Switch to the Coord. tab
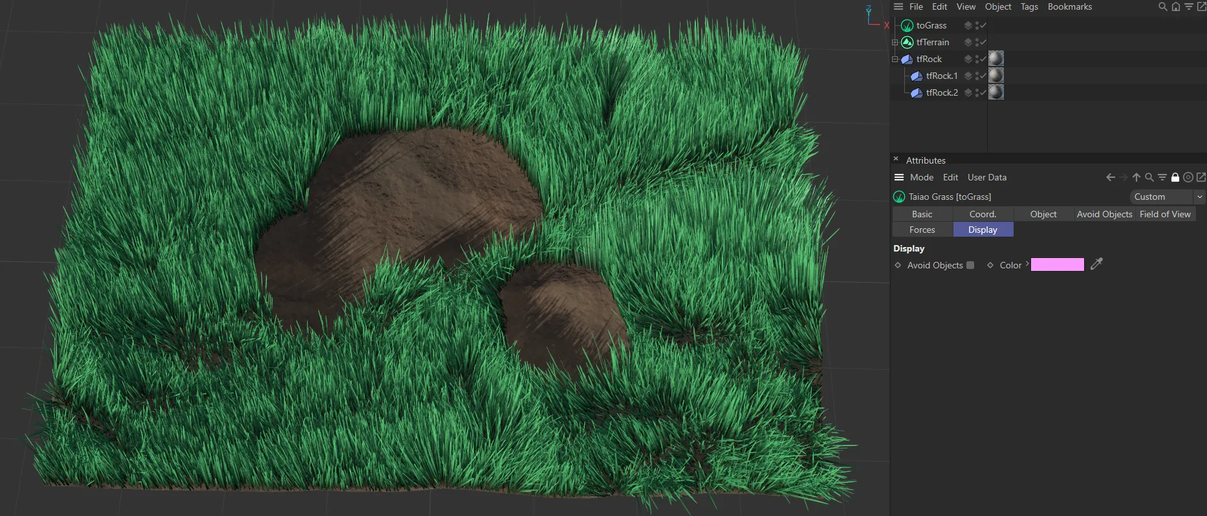Screen dimensions: 1207x516 point(983,214)
